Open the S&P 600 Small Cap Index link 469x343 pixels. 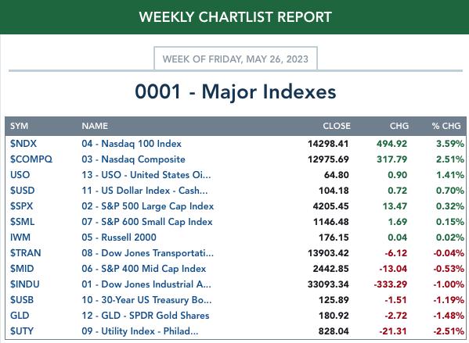(x=147, y=222)
